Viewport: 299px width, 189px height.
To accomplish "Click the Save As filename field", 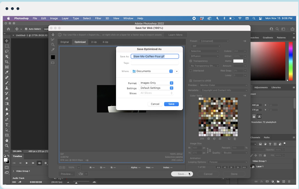I will pyautogui.click(x=155, y=56).
